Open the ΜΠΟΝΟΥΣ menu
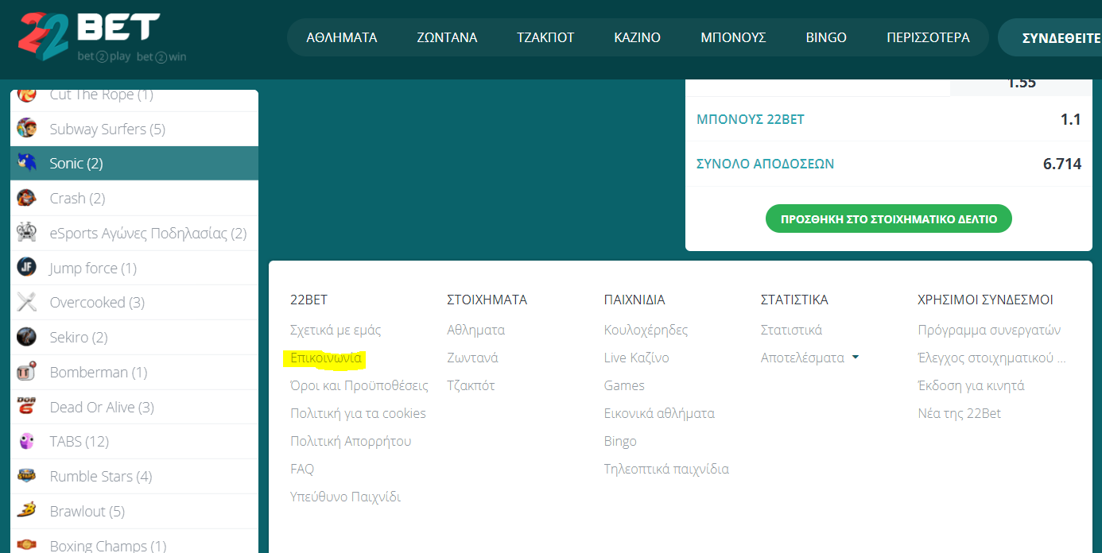1102x553 pixels. coord(733,37)
